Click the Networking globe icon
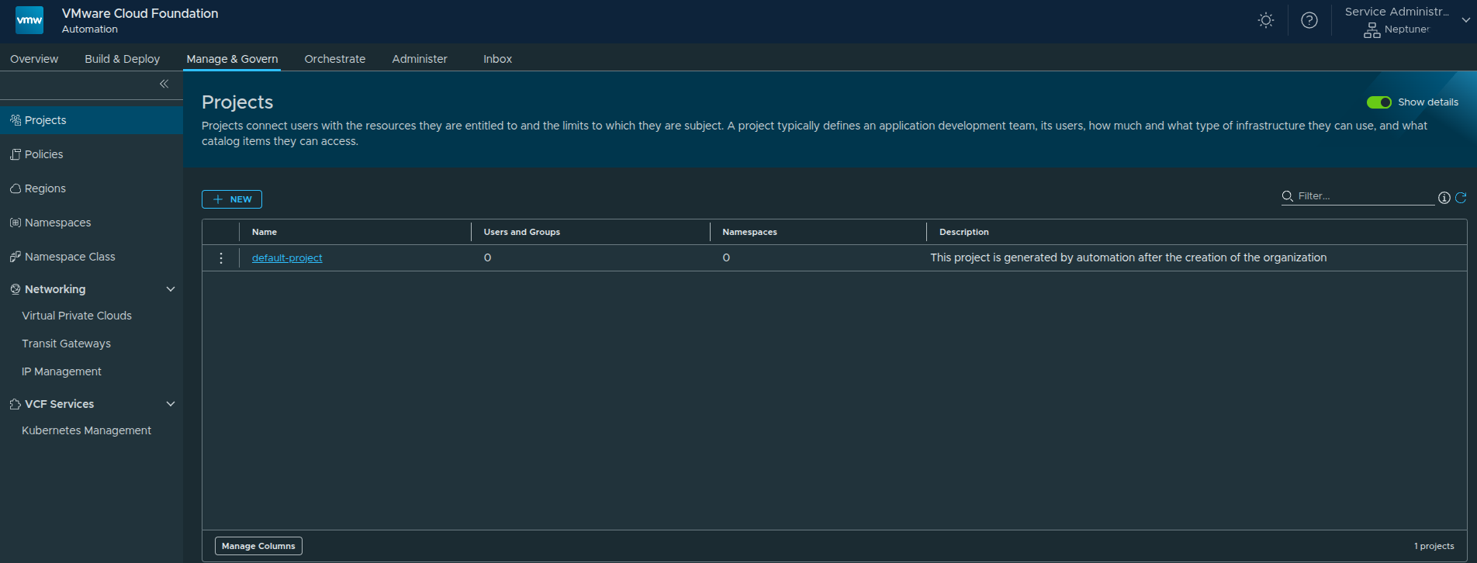 click(15, 289)
